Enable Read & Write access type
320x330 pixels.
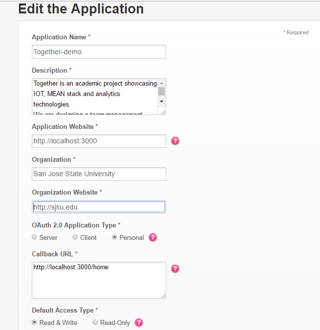[34, 323]
